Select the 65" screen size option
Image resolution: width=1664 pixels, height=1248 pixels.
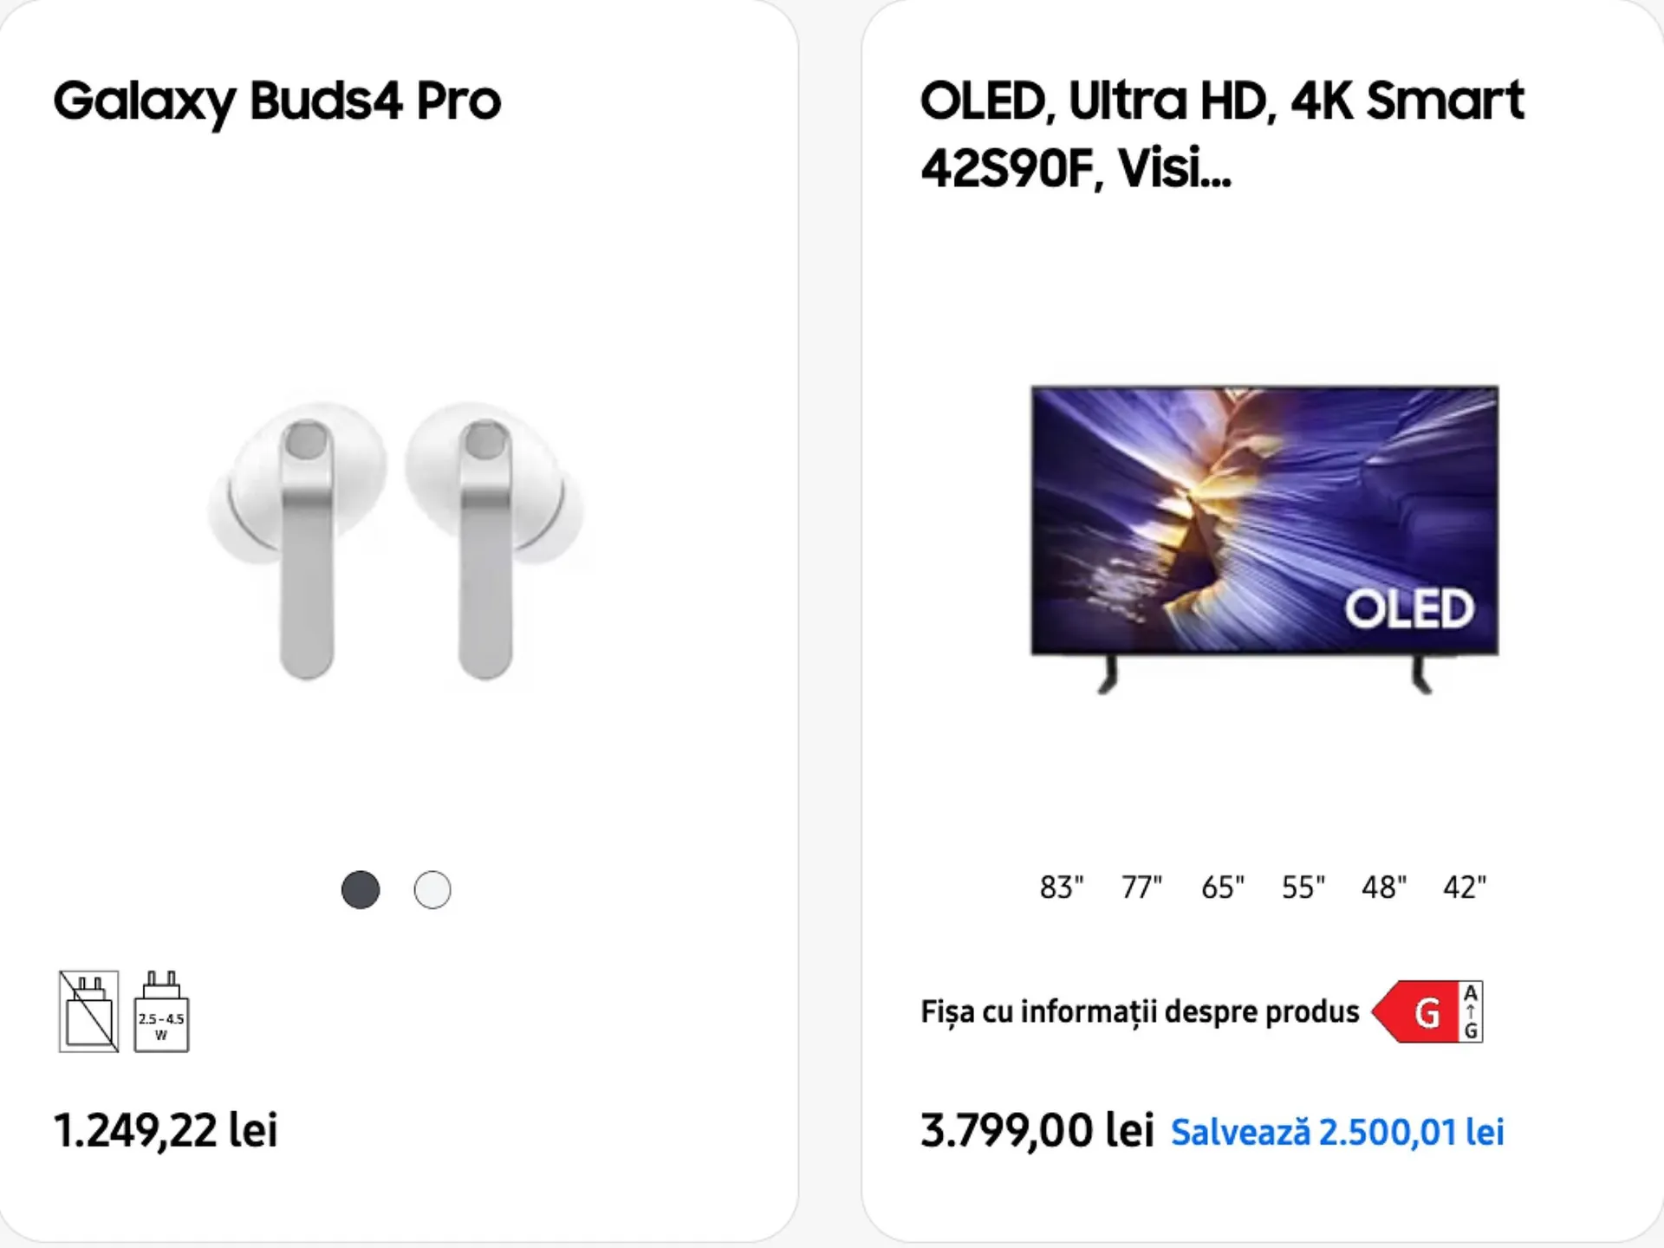point(1222,887)
